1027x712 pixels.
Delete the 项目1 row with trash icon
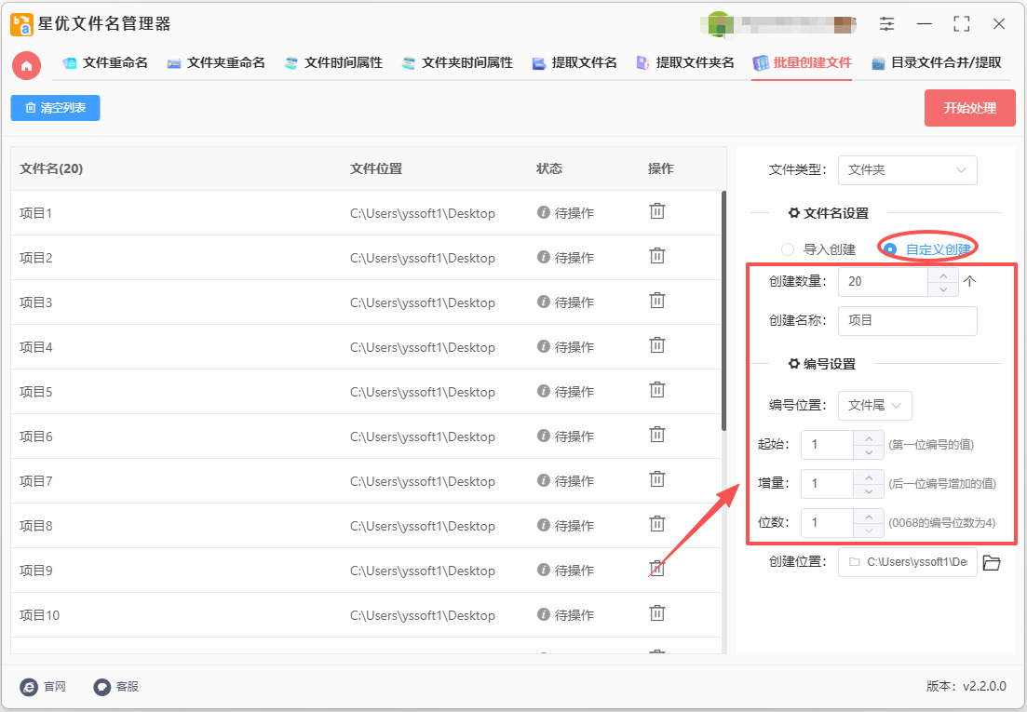[657, 211]
